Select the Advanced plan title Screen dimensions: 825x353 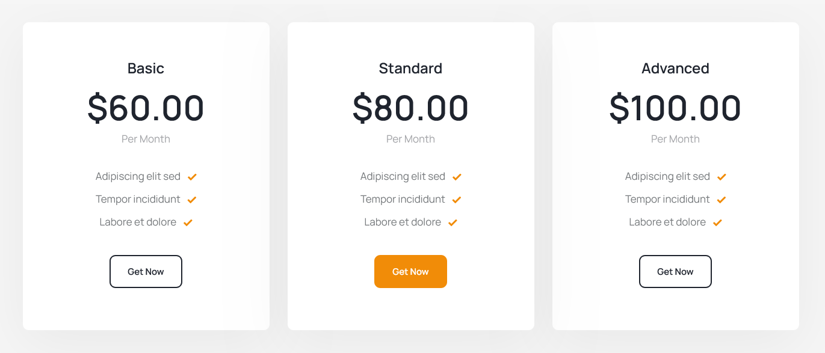pyautogui.click(x=675, y=69)
